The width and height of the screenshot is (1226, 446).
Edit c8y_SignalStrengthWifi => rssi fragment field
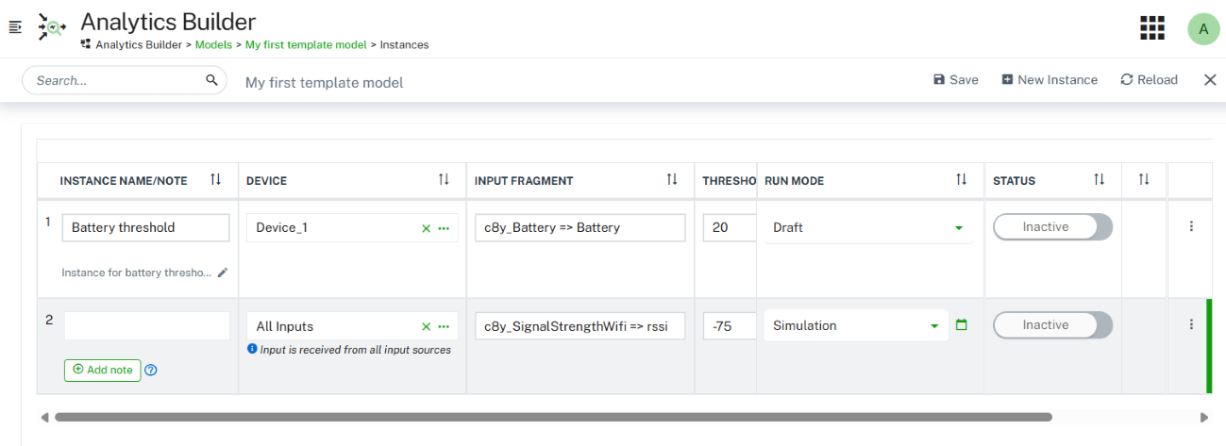(x=580, y=326)
